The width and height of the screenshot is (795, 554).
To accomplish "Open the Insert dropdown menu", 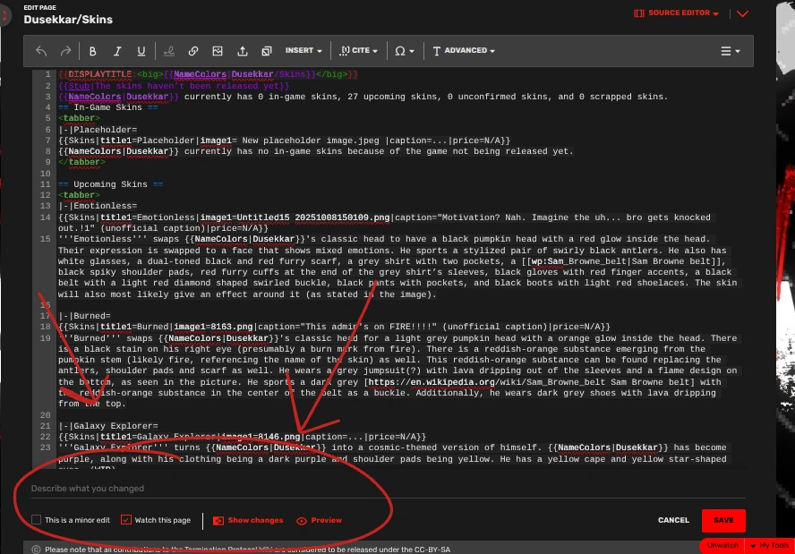I will coord(303,51).
